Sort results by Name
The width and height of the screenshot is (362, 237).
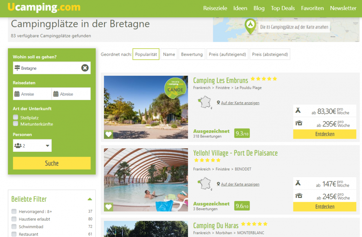click(x=169, y=54)
